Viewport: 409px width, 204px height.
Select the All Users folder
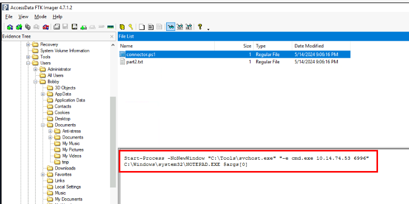pos(55,75)
